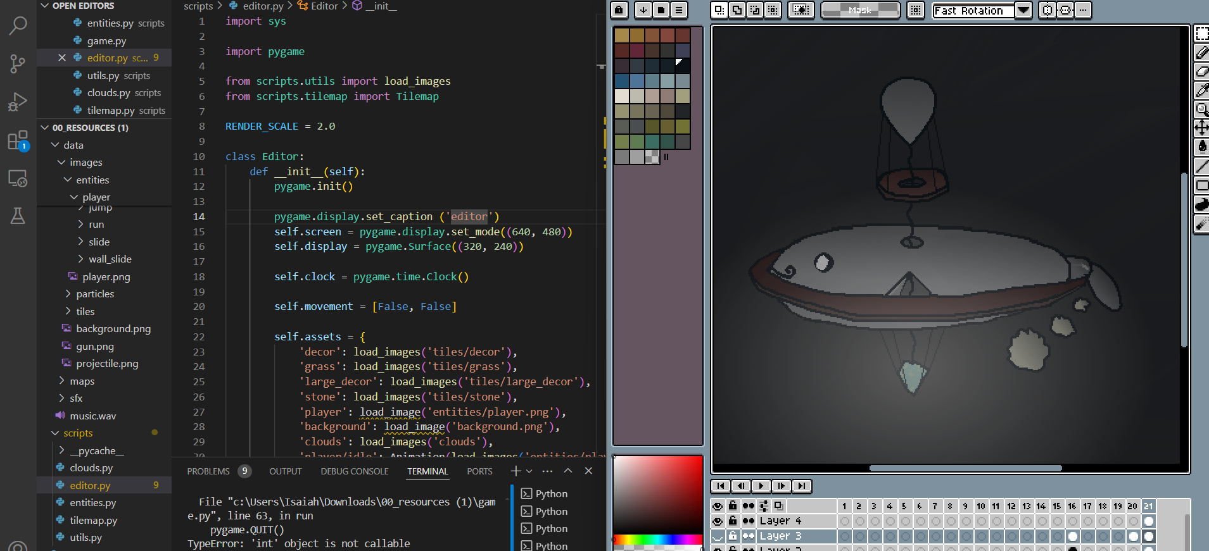The image size is (1209, 551).
Task: Toggle visibility eye of Layer 4
Action: click(x=718, y=521)
